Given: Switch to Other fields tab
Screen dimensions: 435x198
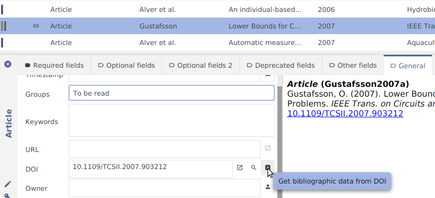Looking at the screenshot, I should [x=353, y=65].
